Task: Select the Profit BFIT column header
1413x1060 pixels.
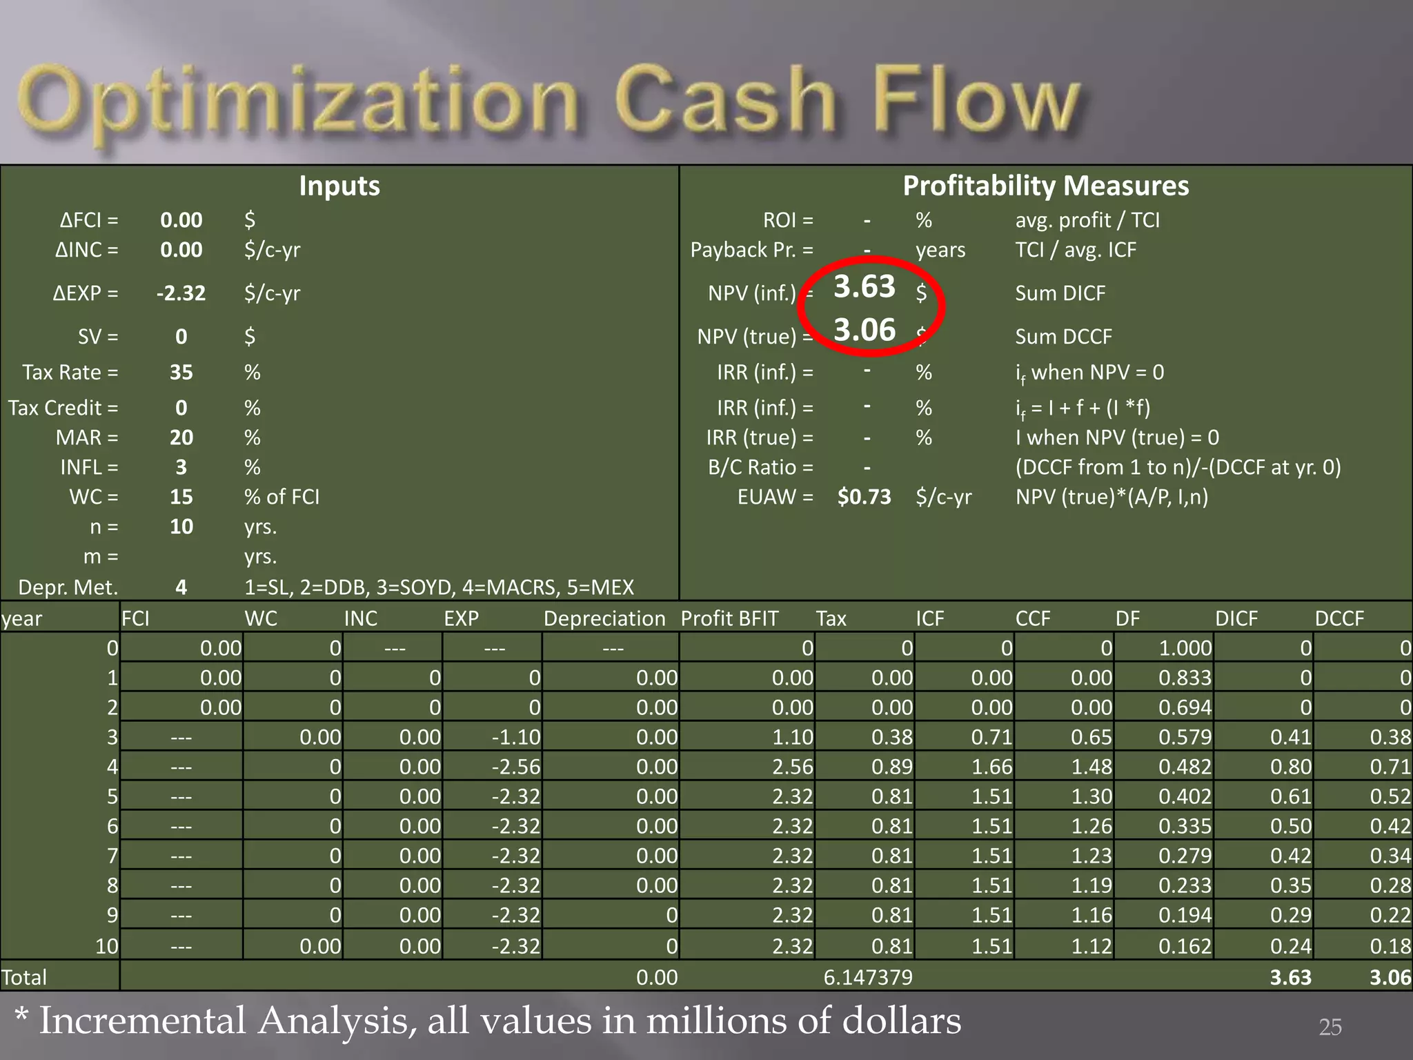Action: click(729, 618)
